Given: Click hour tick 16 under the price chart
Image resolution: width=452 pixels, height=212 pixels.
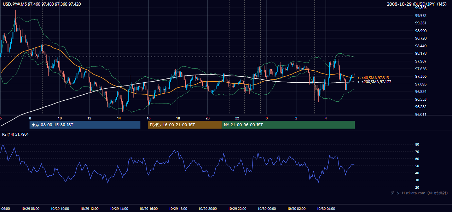Looking at the screenshot, I should [148, 118].
